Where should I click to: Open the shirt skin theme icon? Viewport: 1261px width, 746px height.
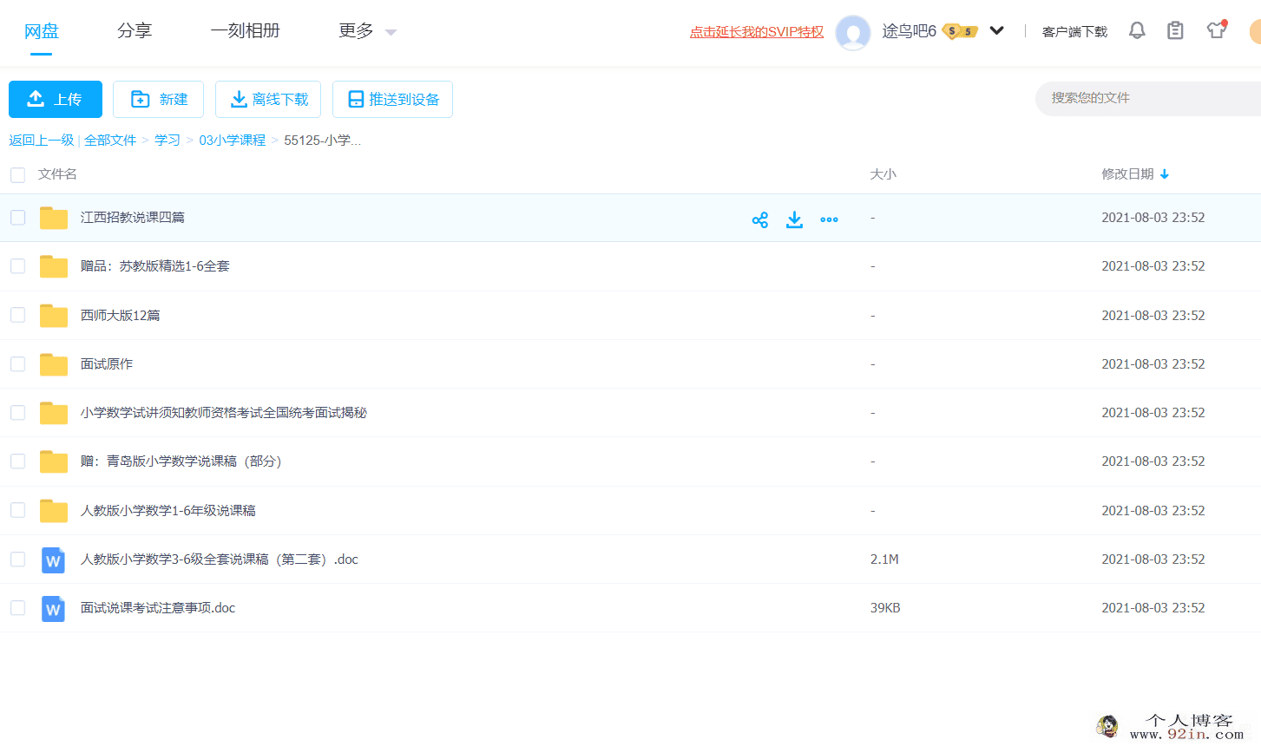point(1216,30)
